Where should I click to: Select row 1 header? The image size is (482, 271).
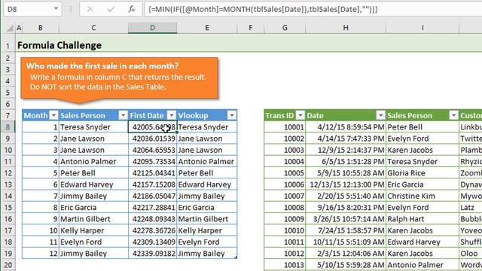[x=8, y=46]
